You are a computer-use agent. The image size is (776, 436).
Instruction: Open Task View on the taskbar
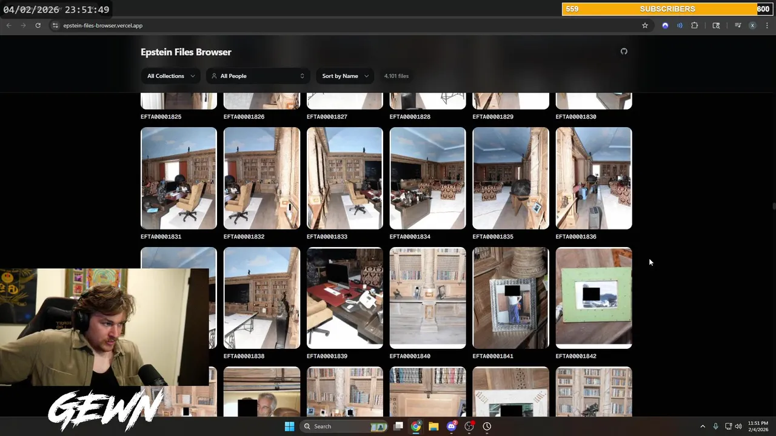(398, 426)
